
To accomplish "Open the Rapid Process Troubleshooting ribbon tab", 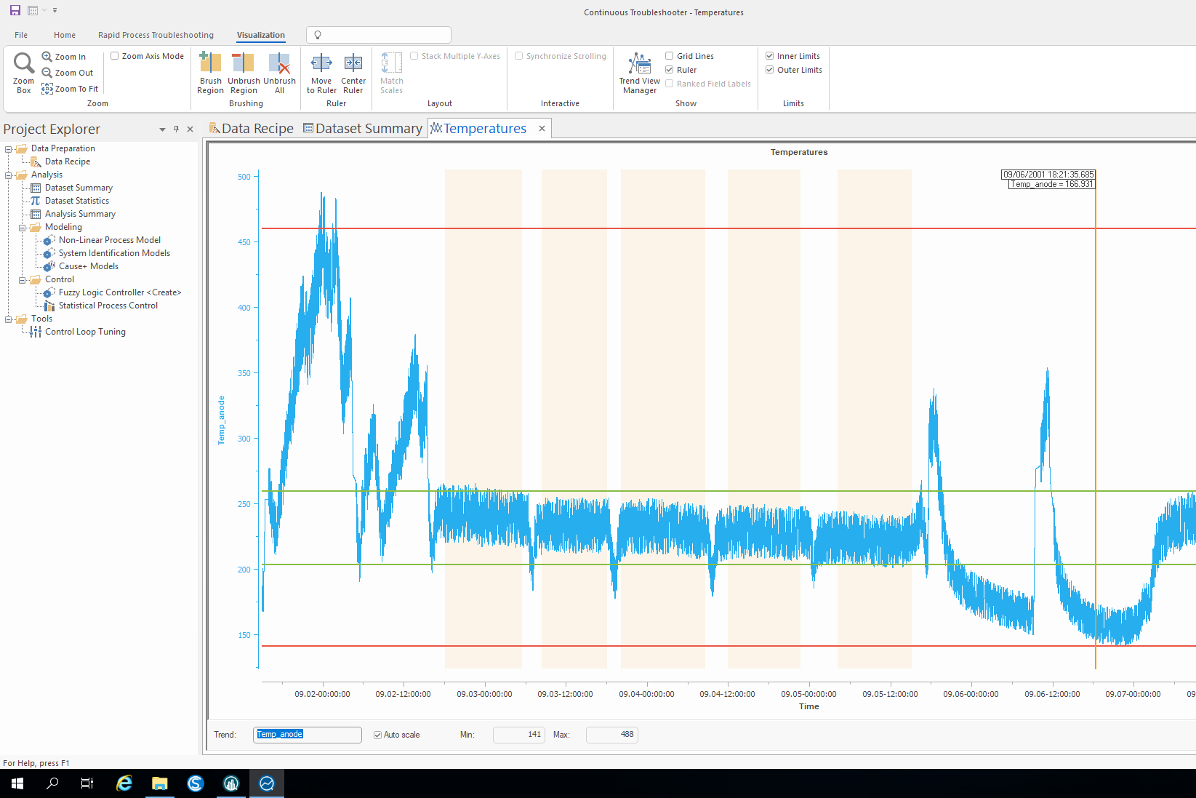I will [156, 35].
